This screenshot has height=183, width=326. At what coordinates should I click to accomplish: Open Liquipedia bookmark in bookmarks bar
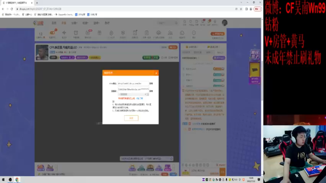tap(64, 15)
